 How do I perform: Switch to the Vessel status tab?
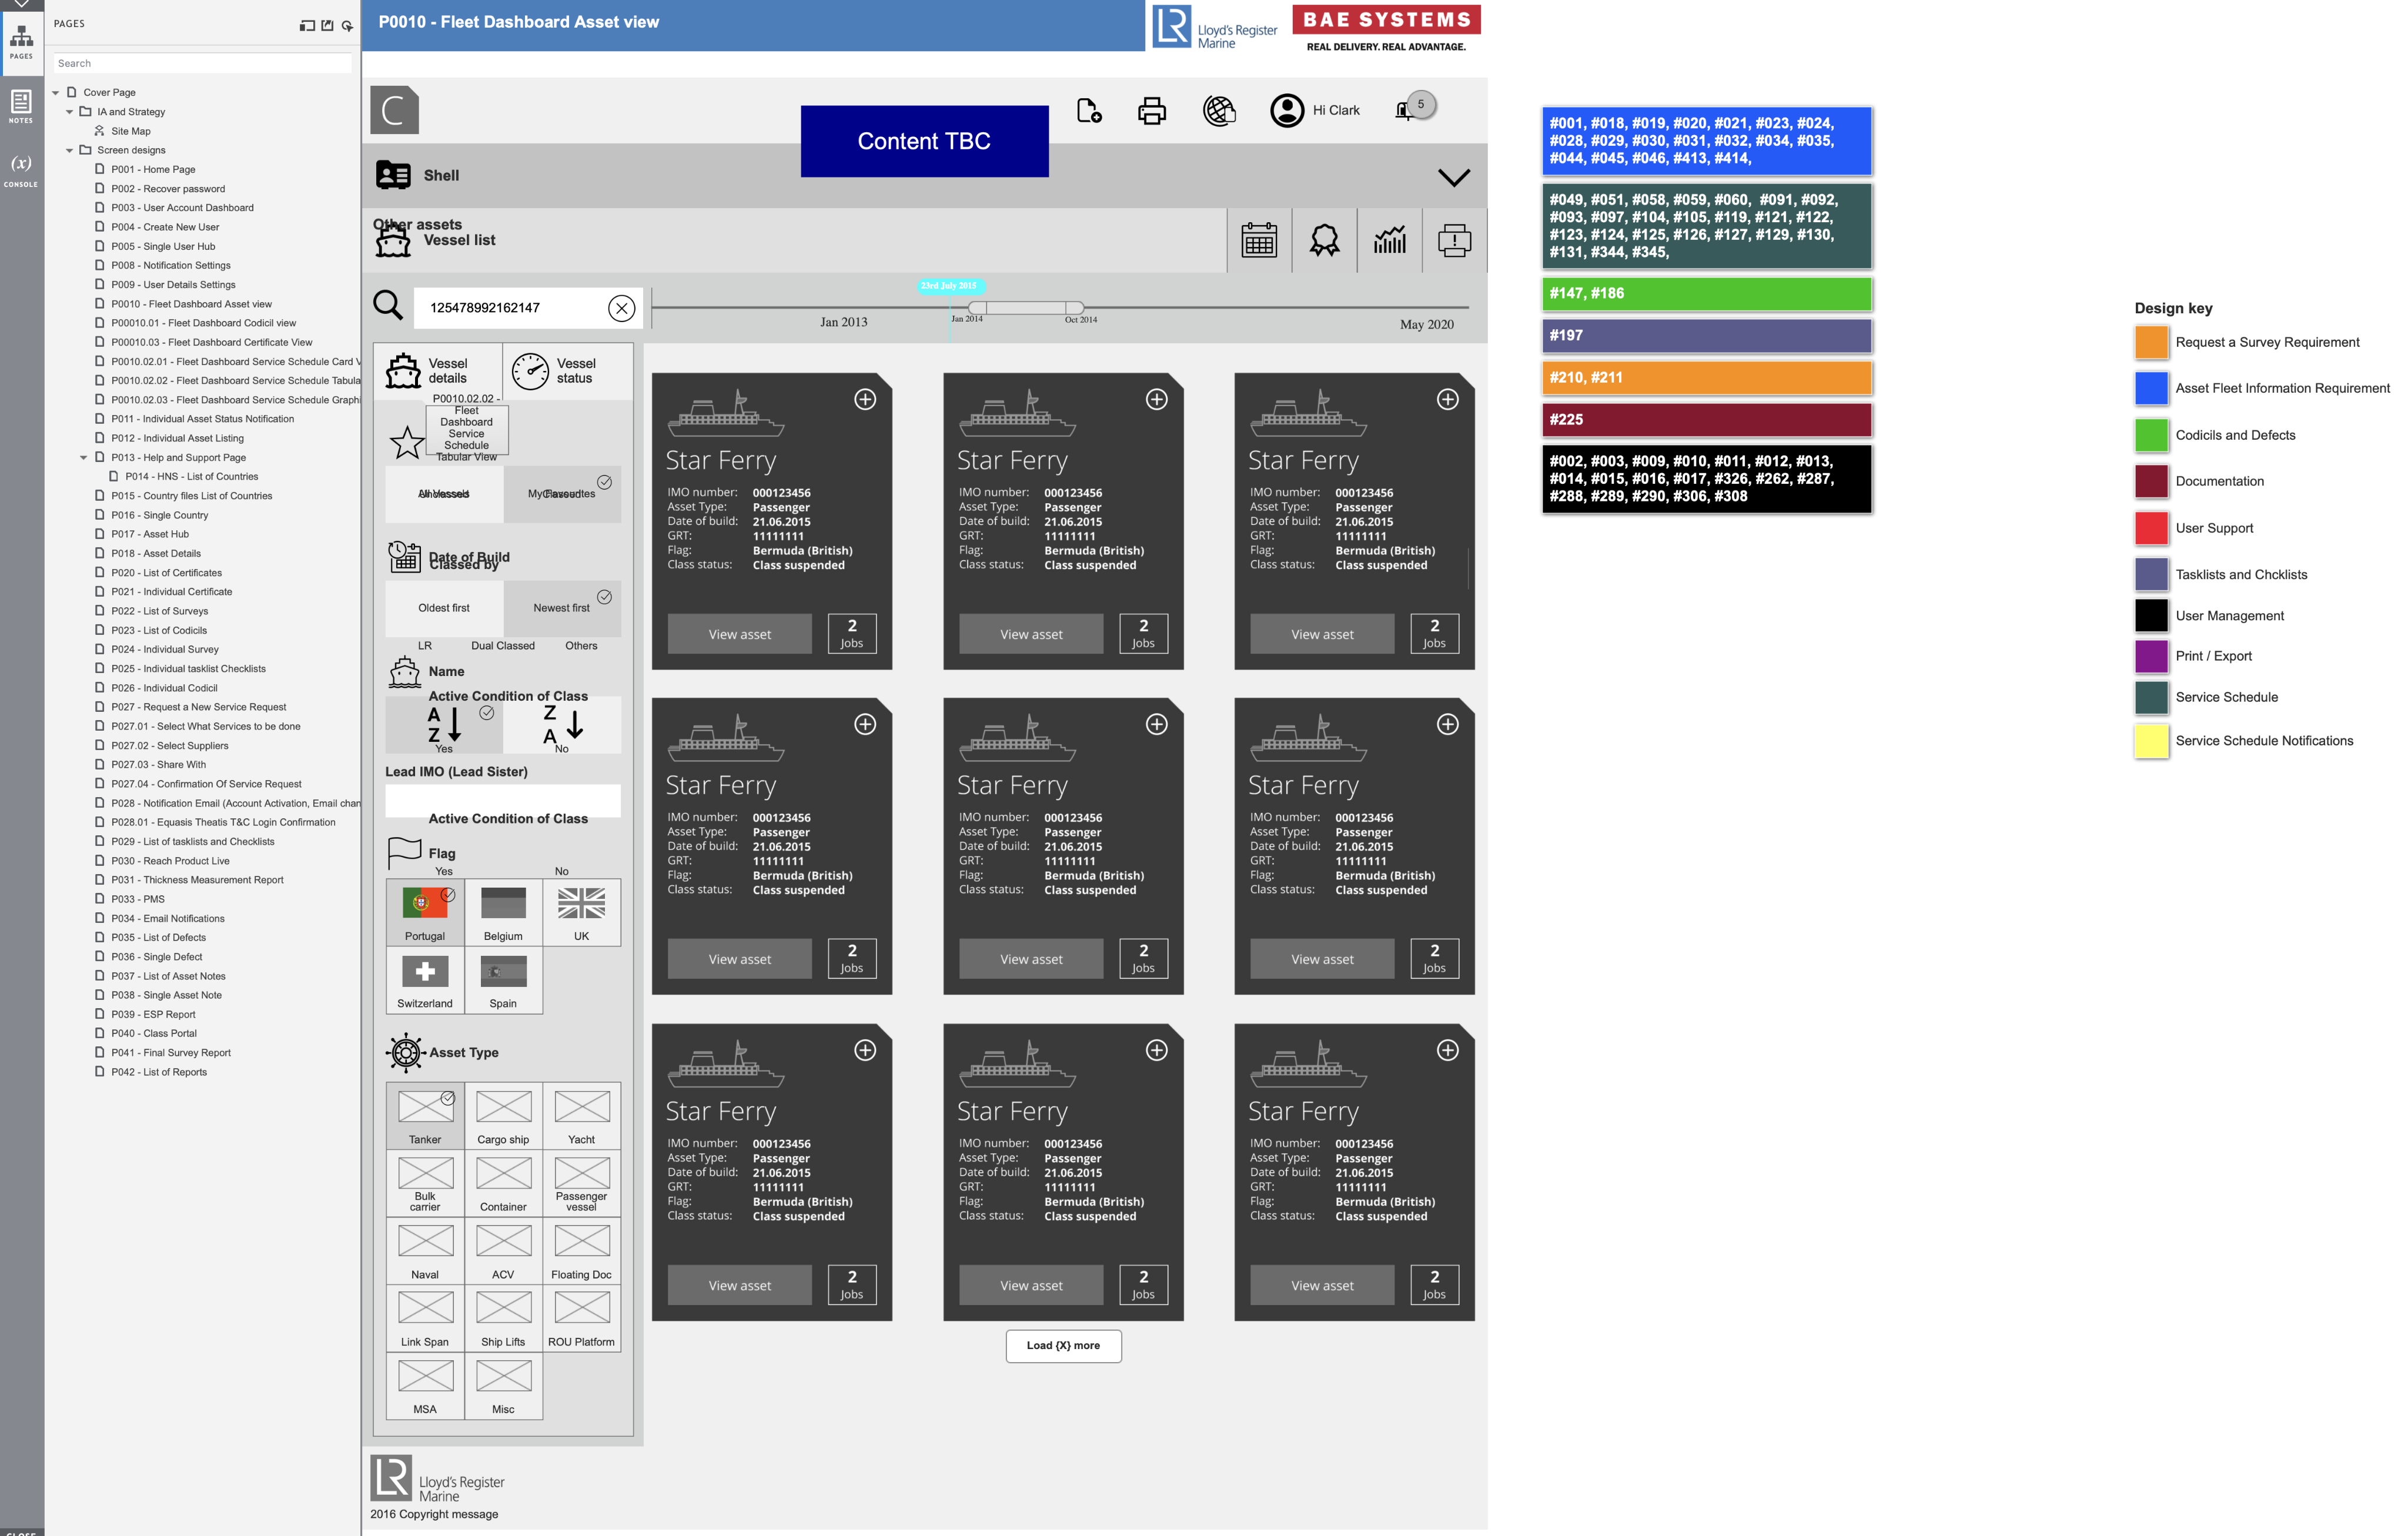point(566,371)
